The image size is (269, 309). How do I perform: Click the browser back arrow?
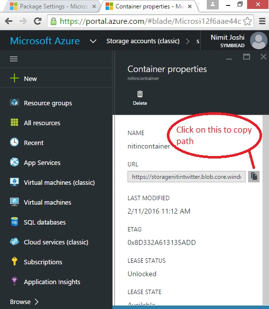click(8, 21)
